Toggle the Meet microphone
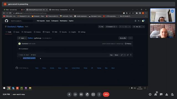The height and width of the screenshot is (99, 177). (69, 94)
